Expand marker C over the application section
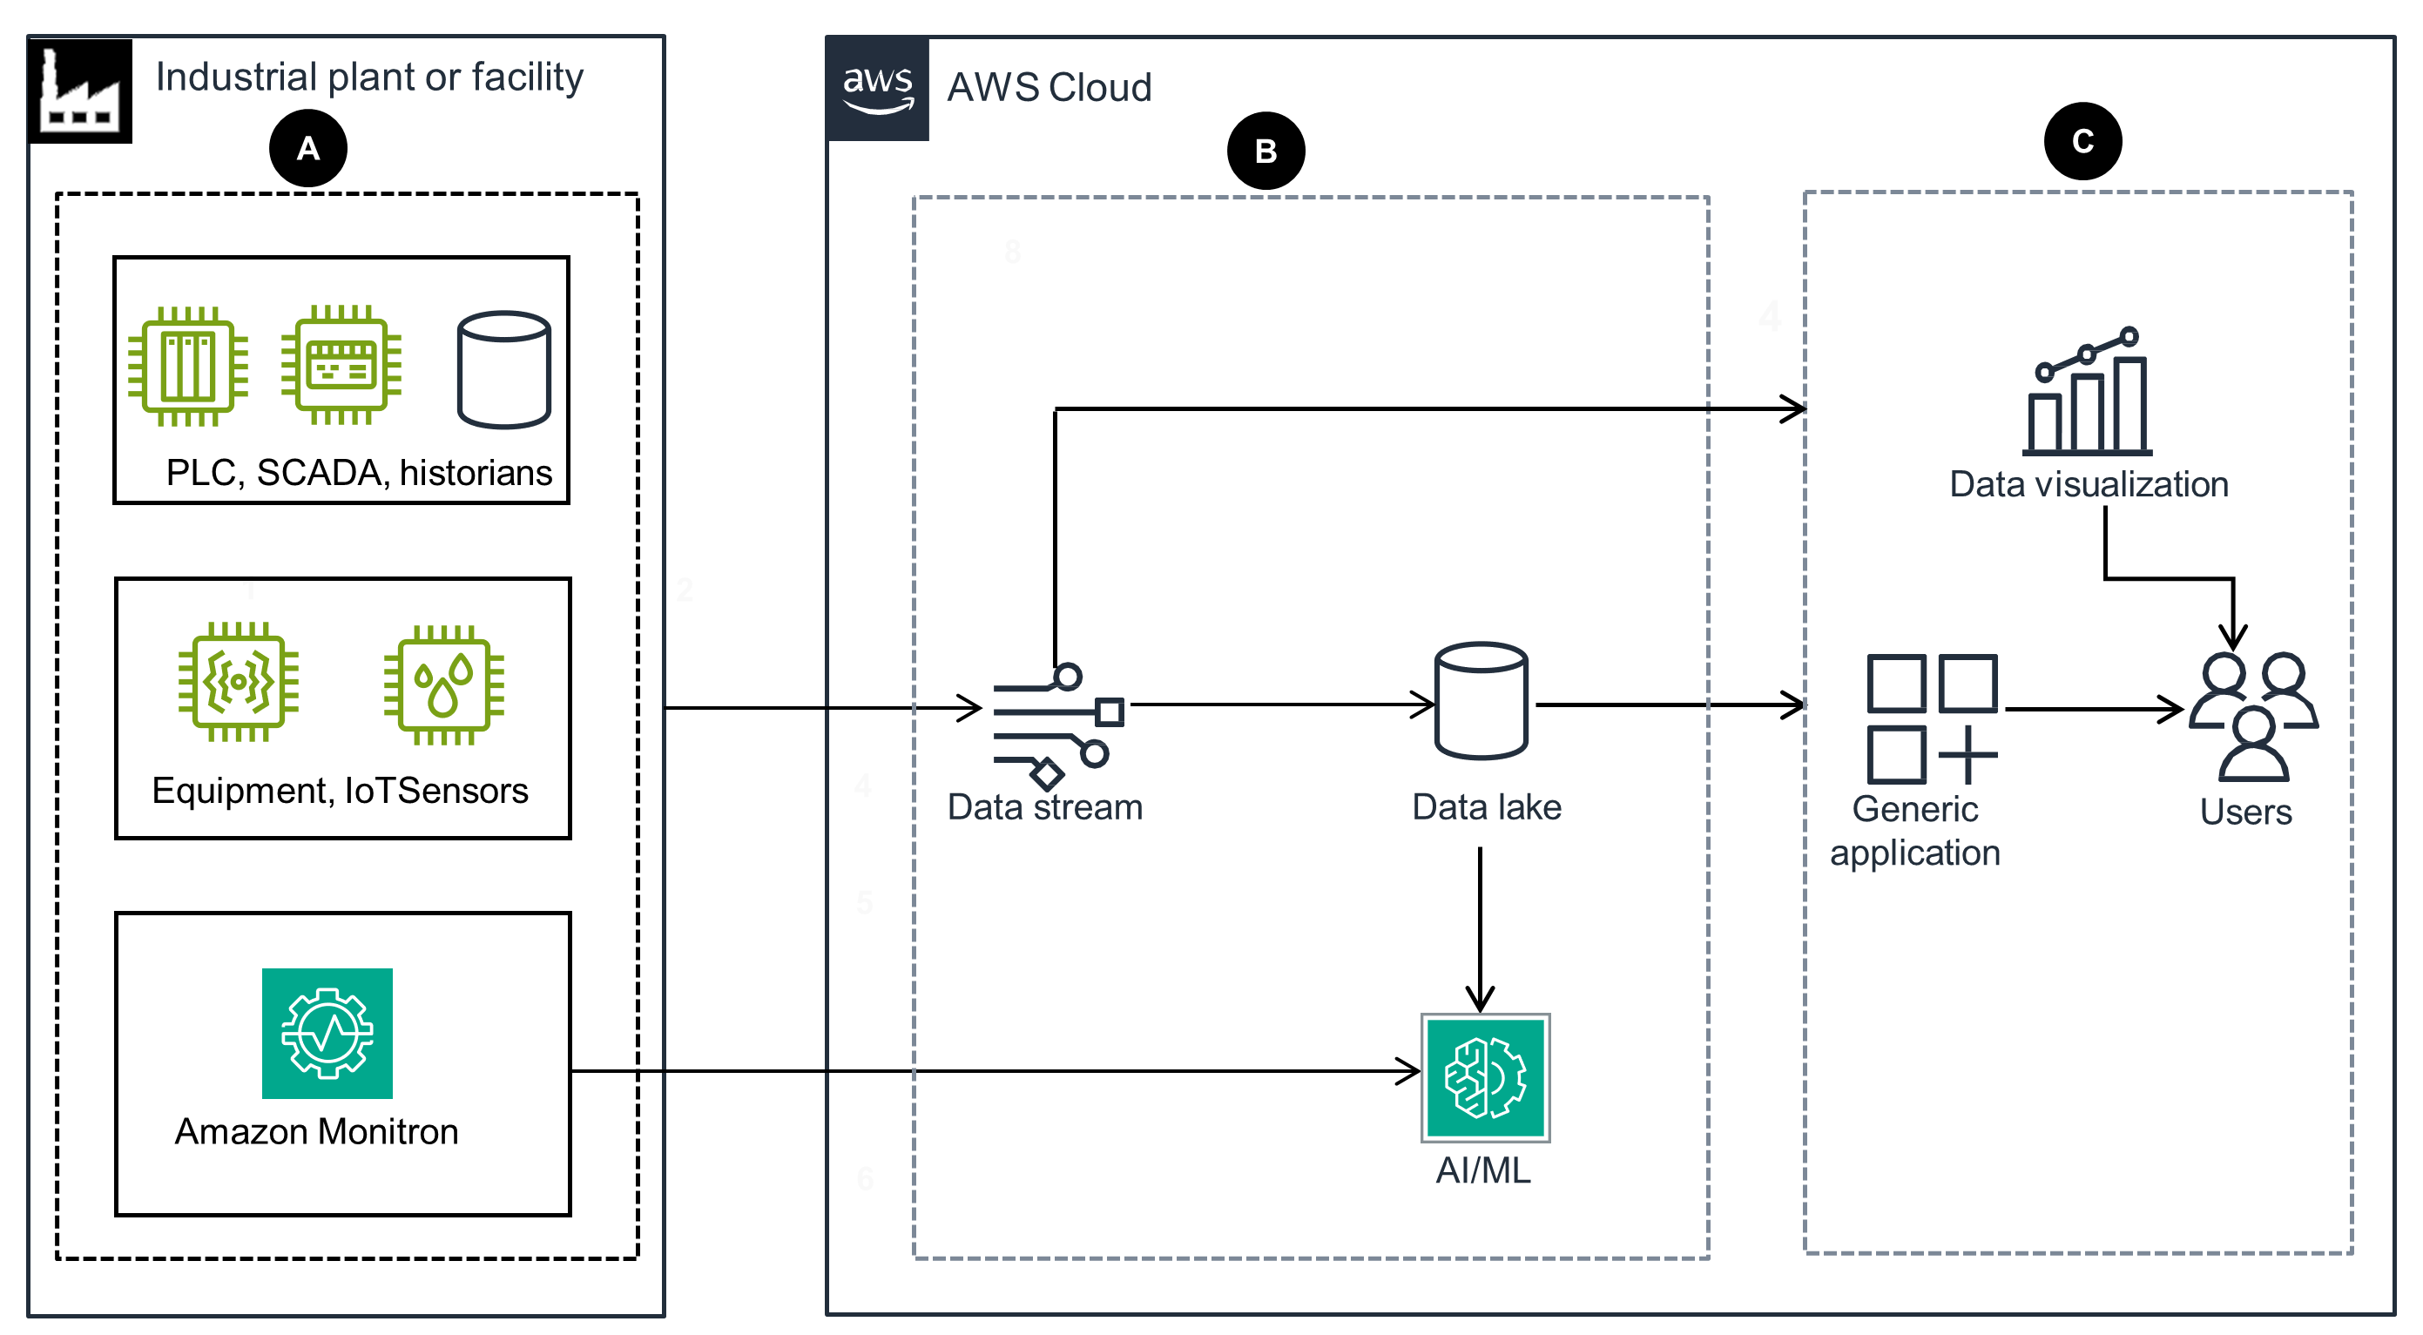 coord(2082,143)
